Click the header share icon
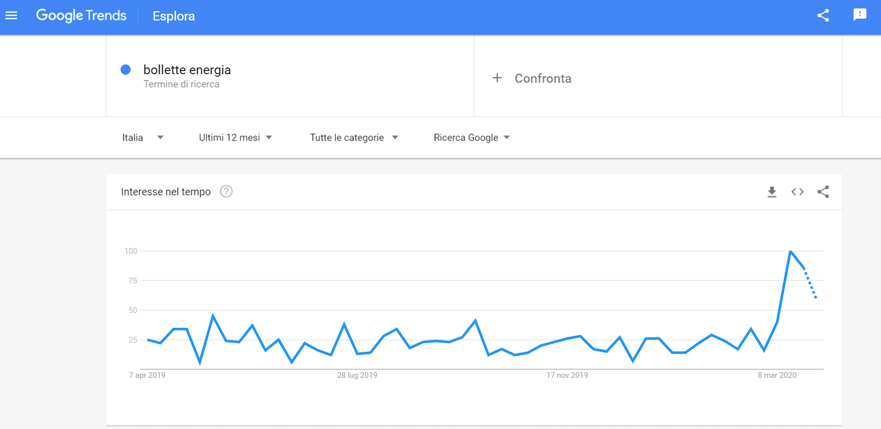Screen dimensions: 881x429 823,16
